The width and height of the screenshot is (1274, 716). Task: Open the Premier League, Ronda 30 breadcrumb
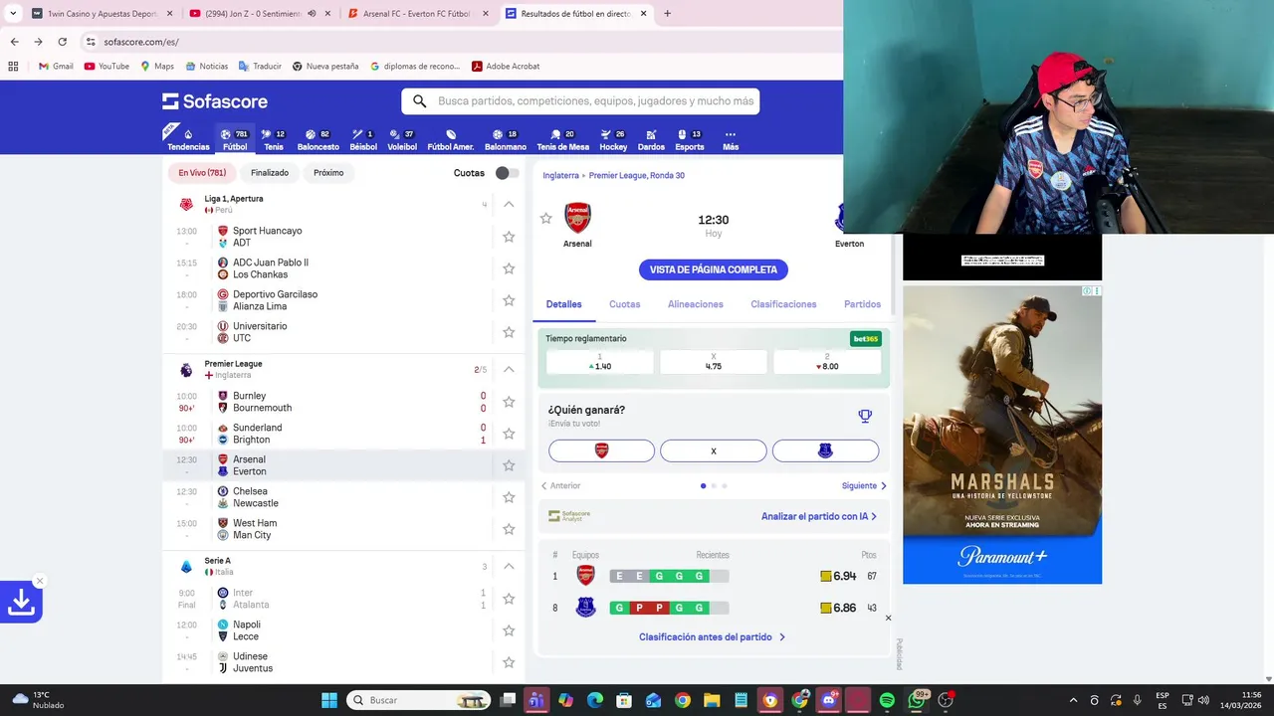637,176
